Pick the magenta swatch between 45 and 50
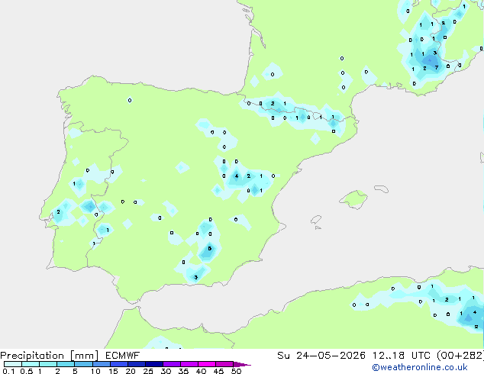 click(224, 364)
